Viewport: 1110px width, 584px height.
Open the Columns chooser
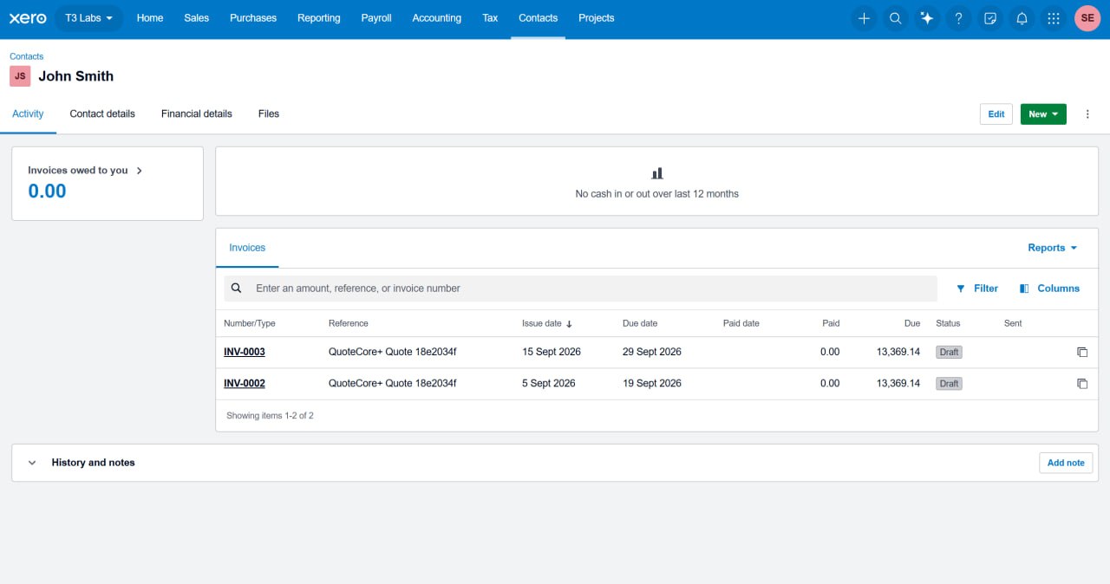1049,289
